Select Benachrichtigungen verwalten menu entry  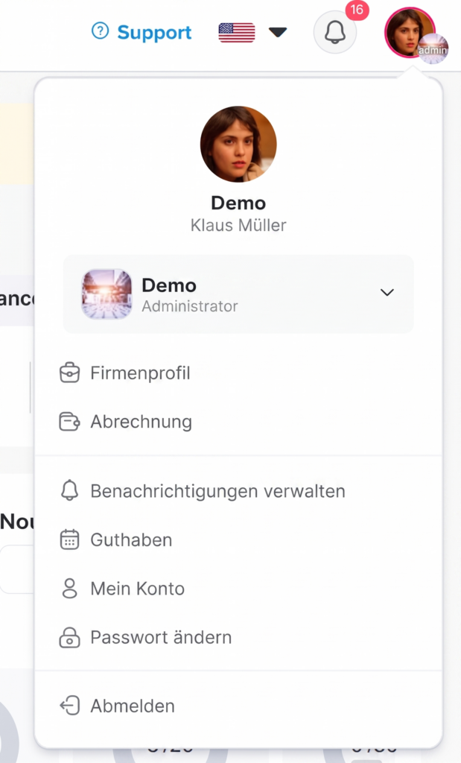point(217,491)
